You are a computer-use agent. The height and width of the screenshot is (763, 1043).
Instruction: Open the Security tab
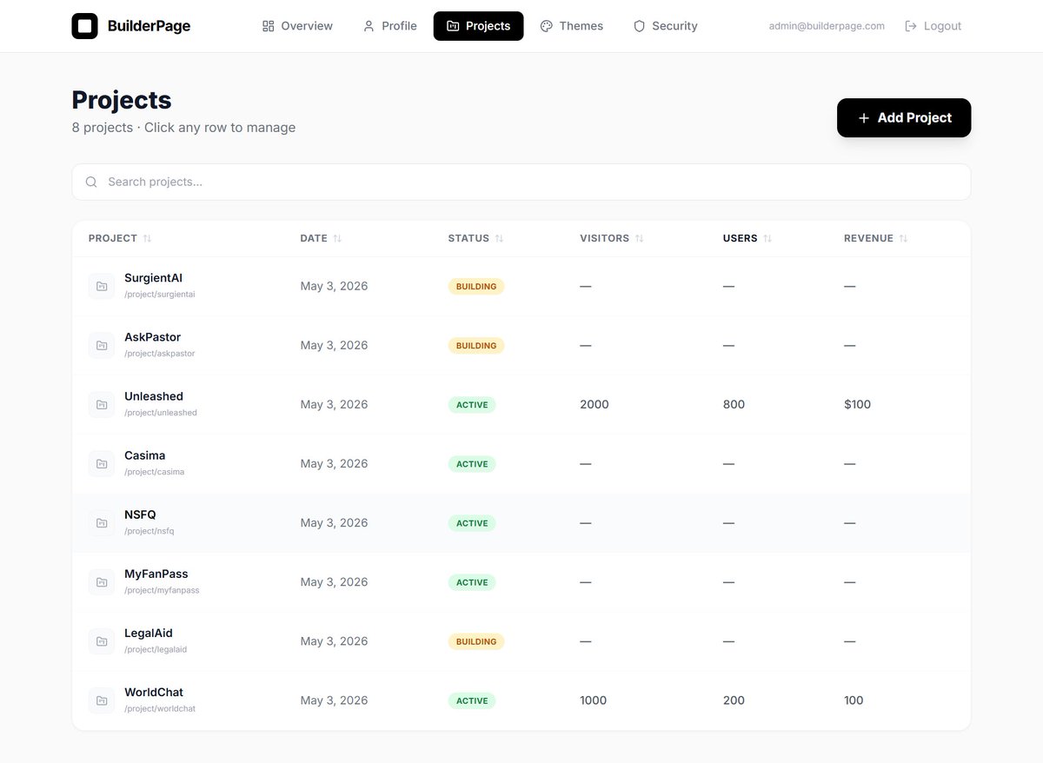point(665,26)
